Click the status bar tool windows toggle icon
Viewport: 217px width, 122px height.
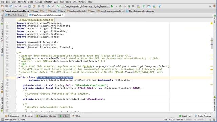pos(3,120)
